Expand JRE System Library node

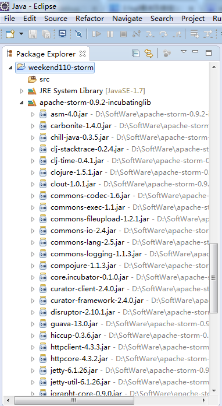22,91
